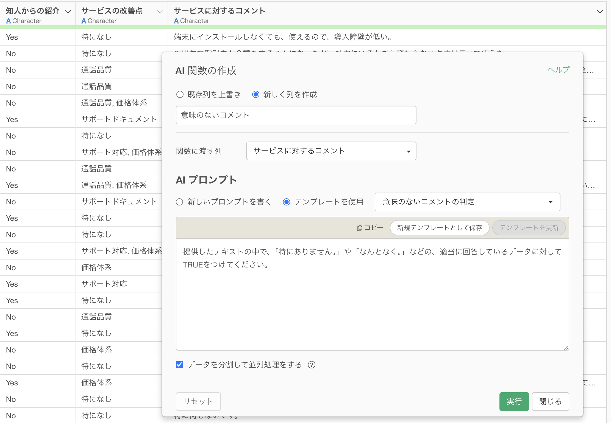Click the AI プロンプト section heading
611x423 pixels.
[206, 180]
